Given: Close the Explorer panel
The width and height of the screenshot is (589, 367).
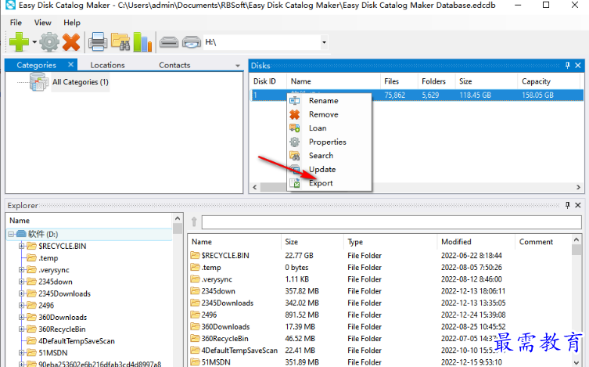Looking at the screenshot, I should tap(578, 205).
